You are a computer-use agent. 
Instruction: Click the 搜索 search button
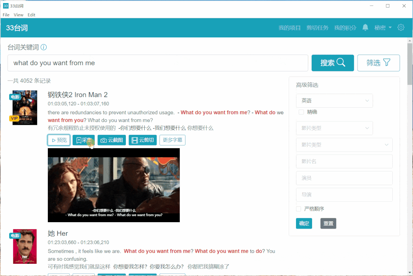click(x=333, y=63)
